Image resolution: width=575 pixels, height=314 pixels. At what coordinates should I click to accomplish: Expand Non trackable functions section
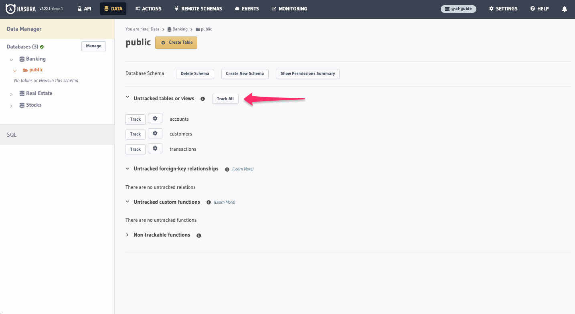click(128, 235)
